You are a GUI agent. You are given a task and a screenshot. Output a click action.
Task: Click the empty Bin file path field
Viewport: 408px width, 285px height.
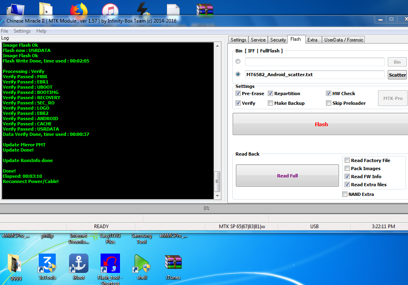pyautogui.click(x=315, y=62)
